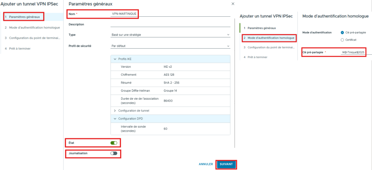Open step 2 Mode d'authentification homologue in left wizard

32,27
